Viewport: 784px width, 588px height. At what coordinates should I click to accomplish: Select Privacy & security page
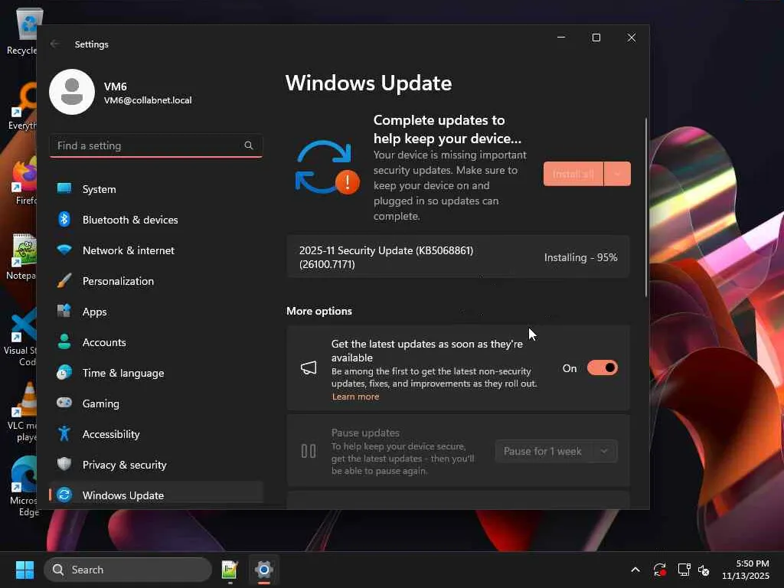click(x=156, y=465)
